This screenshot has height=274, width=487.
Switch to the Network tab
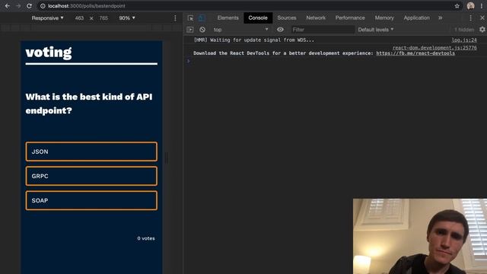[x=316, y=18]
